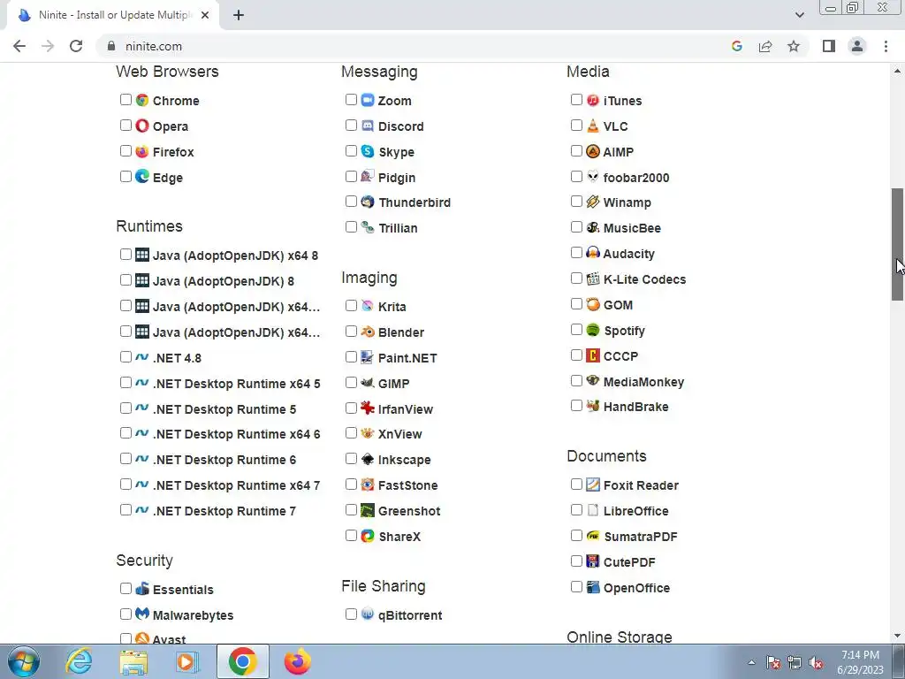Click the Winamp label
905x679 pixels.
627,202
